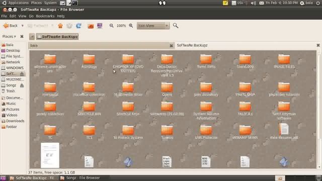Select the ms office collection folder
The width and height of the screenshot is (322, 181).
tap(89, 87)
